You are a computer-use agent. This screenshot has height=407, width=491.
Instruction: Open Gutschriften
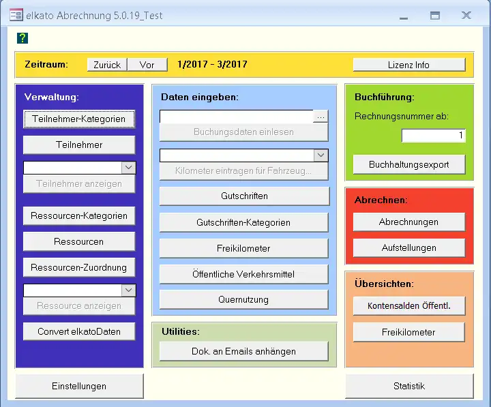(x=245, y=196)
